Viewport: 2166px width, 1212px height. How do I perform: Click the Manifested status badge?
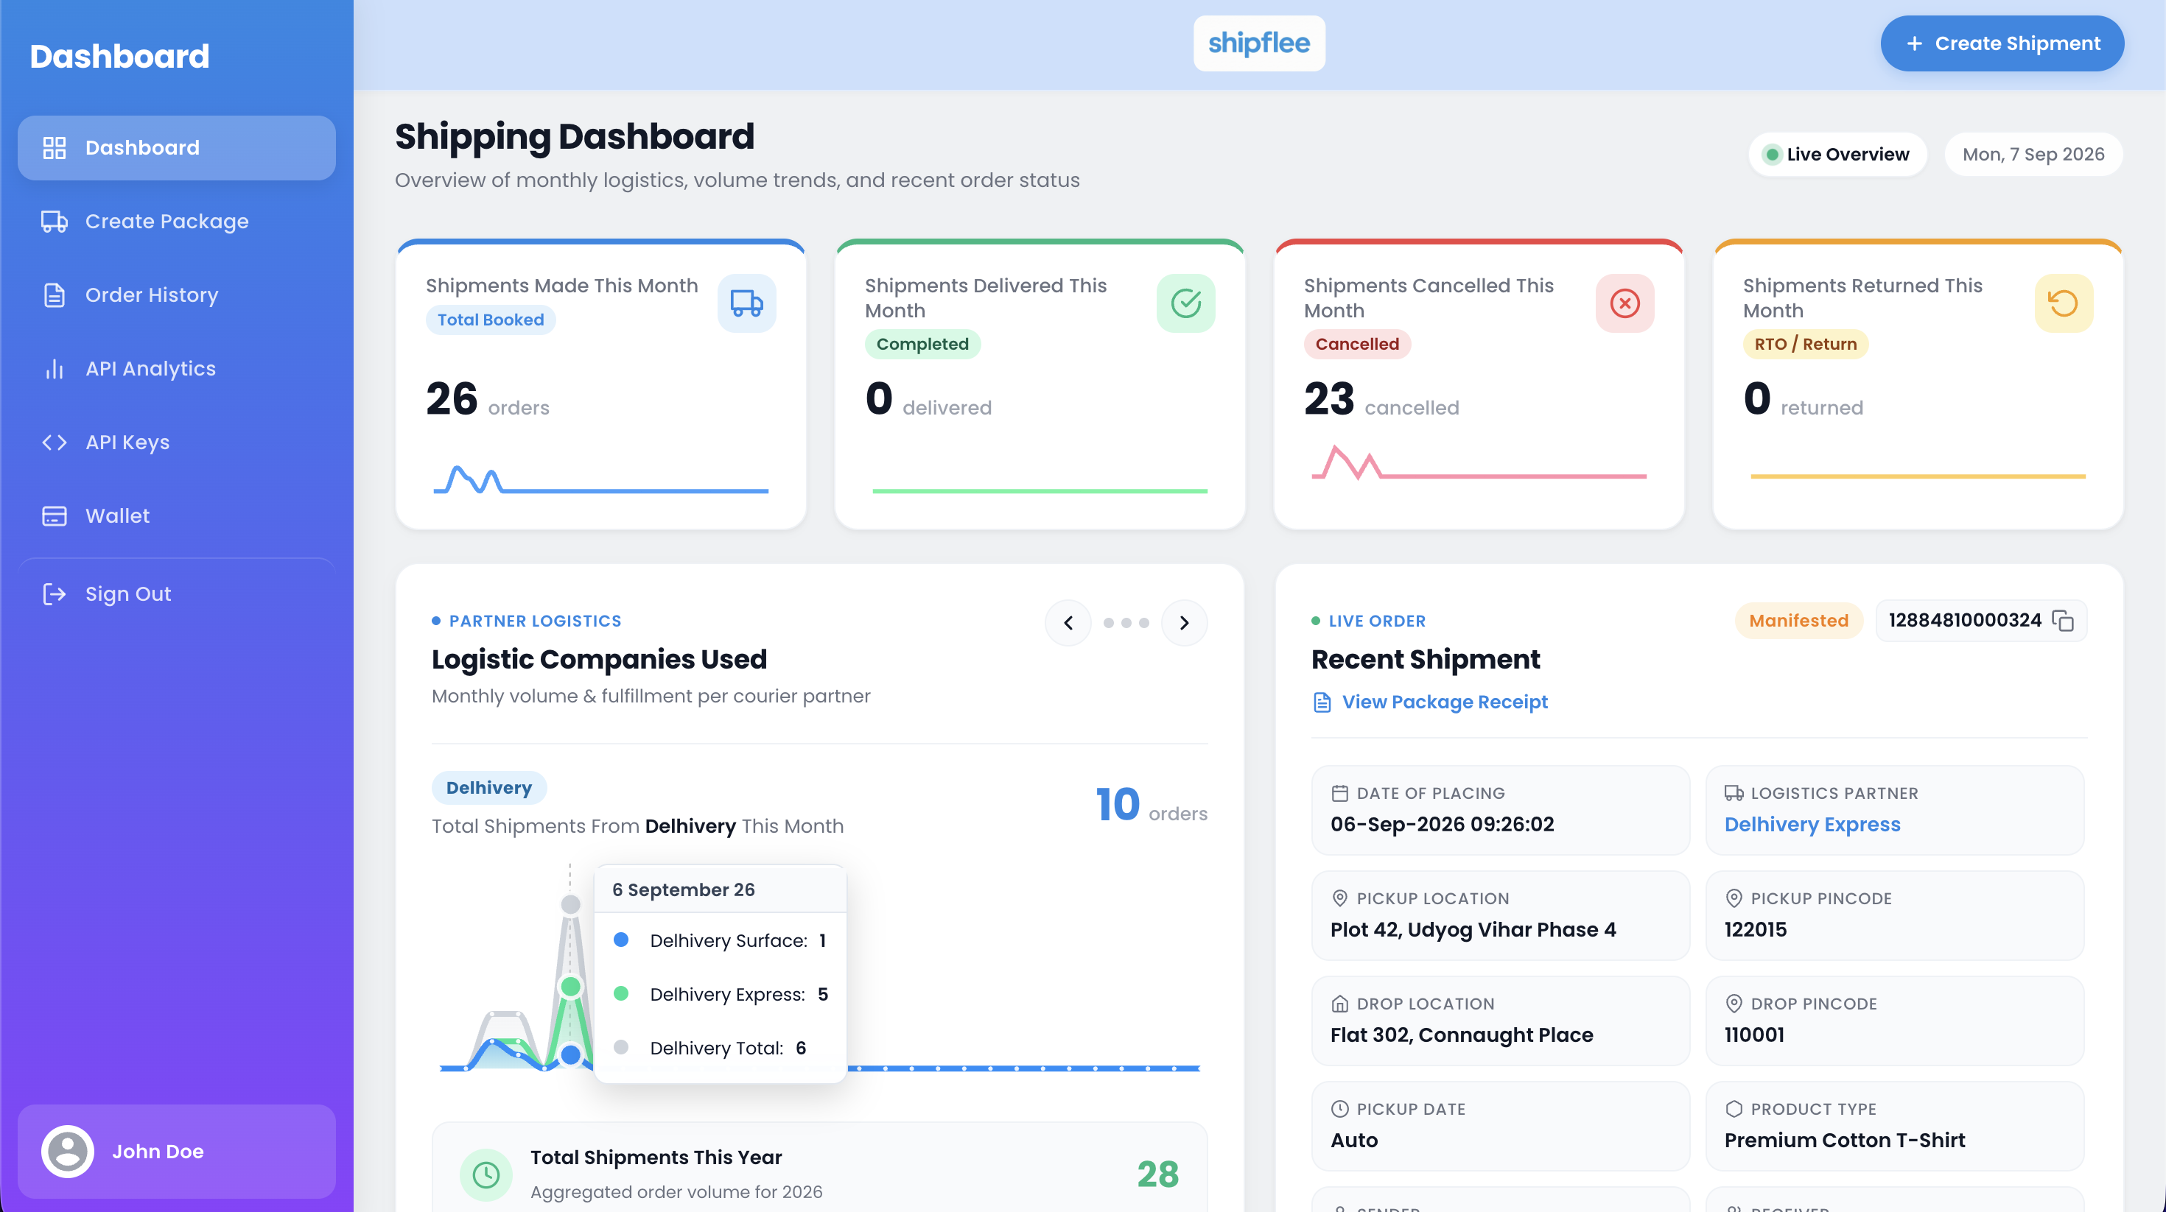point(1798,621)
